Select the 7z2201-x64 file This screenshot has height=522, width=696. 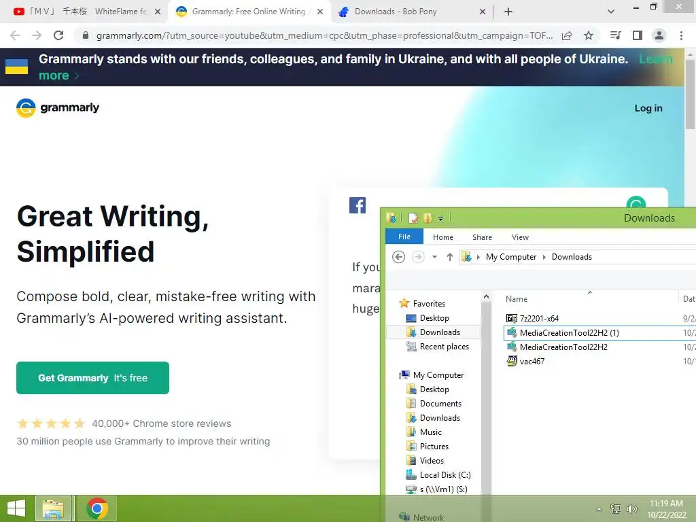[x=539, y=318]
